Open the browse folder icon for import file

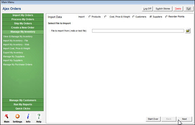pos(188,30)
